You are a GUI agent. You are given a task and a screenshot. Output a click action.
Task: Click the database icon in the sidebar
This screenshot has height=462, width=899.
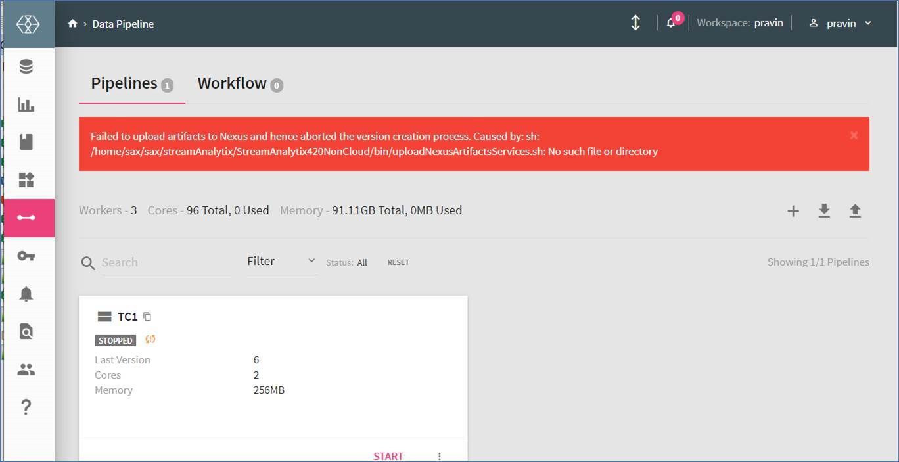[x=26, y=67]
